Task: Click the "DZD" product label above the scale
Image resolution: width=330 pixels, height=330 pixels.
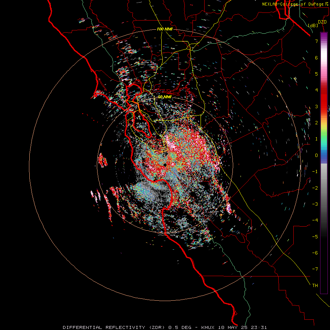Action: [322, 22]
